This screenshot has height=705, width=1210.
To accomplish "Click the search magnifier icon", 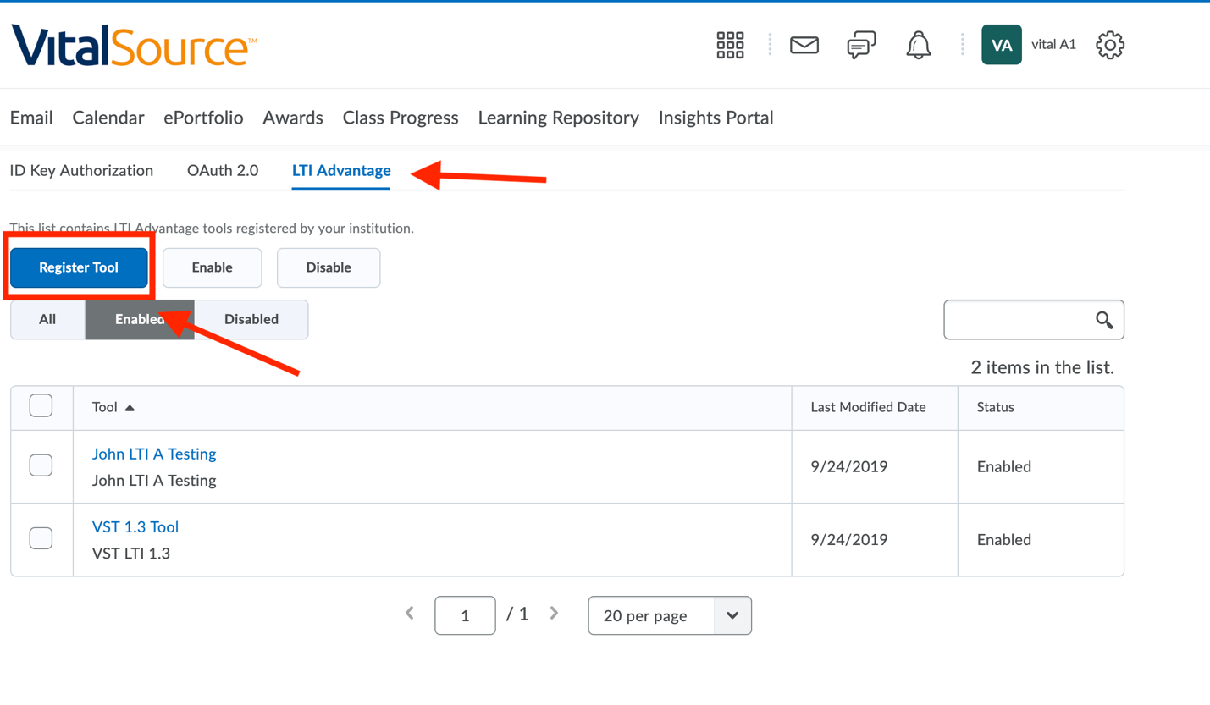I will [x=1104, y=320].
